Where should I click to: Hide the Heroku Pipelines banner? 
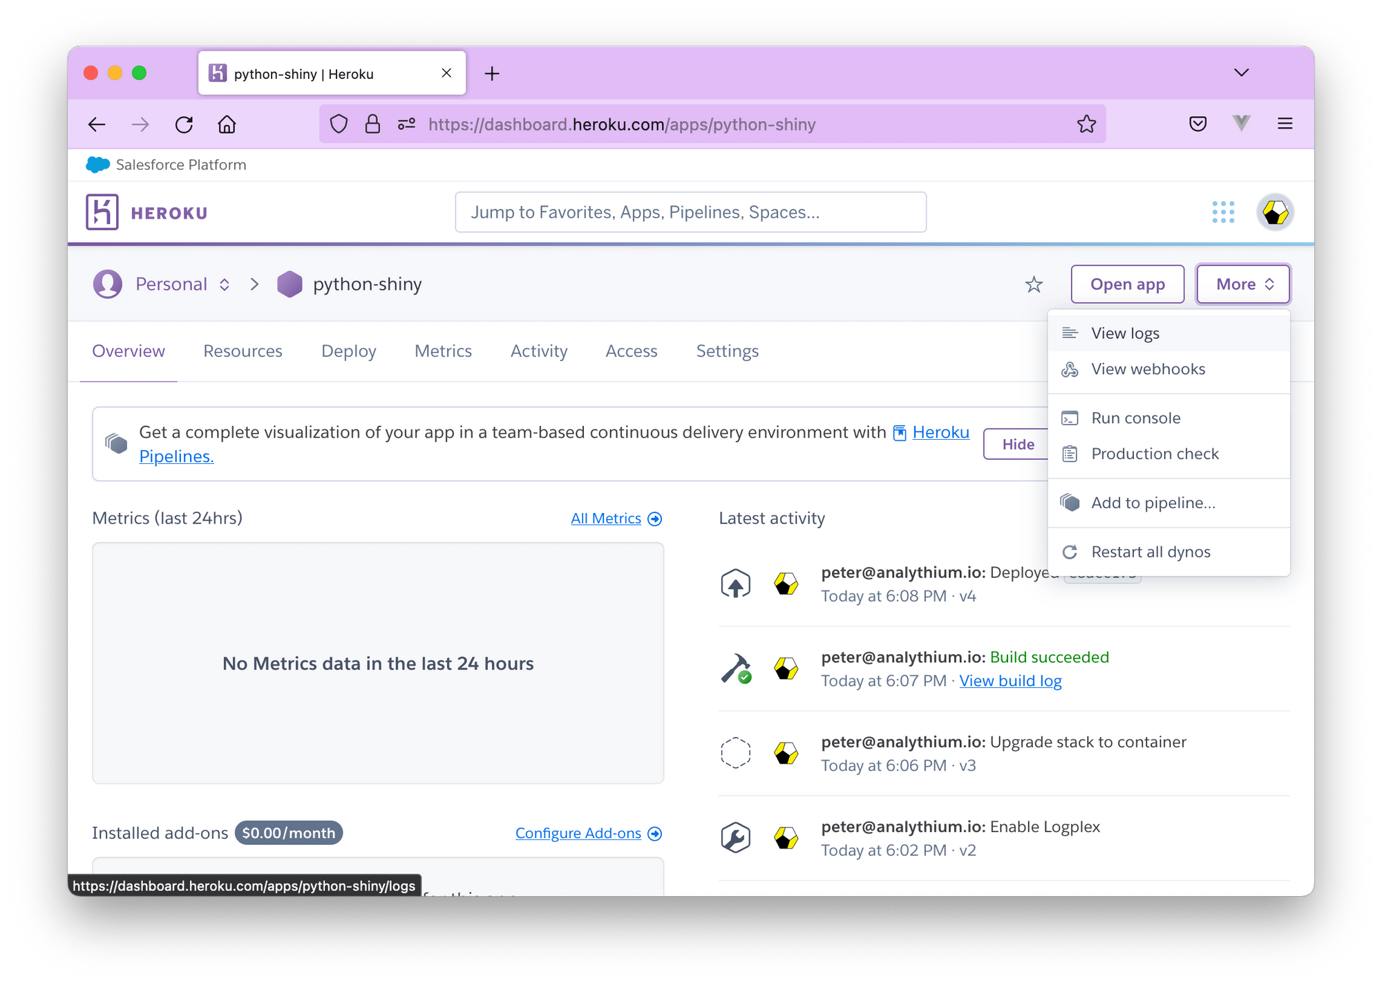tap(1017, 445)
